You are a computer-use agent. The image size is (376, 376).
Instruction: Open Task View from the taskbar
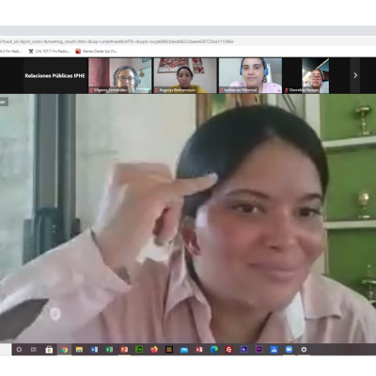[x=34, y=350]
